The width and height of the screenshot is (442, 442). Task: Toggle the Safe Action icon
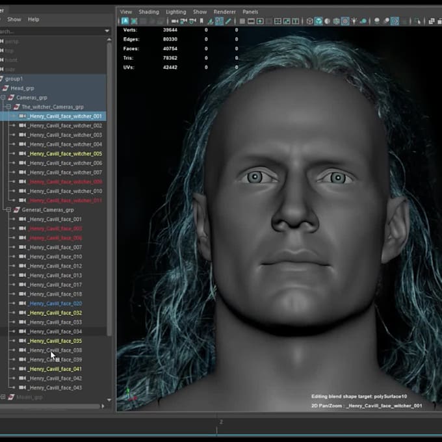[x=287, y=21]
